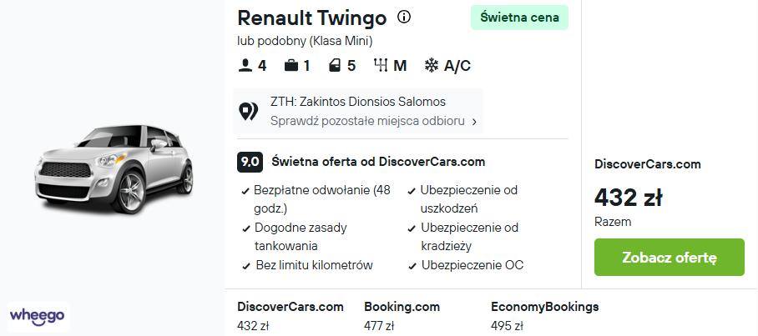Click the green Zobacz ofertę button
758x336 pixels.
click(x=669, y=258)
